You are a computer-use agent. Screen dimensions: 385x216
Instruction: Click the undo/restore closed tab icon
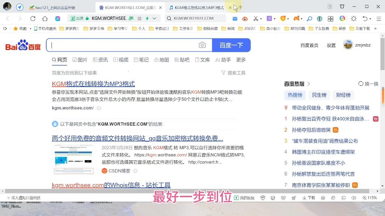[x=365, y=18]
